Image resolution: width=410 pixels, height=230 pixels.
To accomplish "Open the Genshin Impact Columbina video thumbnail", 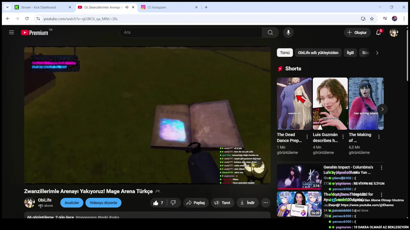I will (x=299, y=177).
